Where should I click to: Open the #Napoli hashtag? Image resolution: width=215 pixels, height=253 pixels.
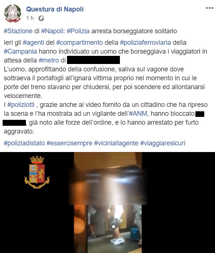(x=52, y=31)
